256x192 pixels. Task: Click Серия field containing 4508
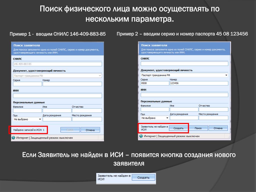[155, 83]
